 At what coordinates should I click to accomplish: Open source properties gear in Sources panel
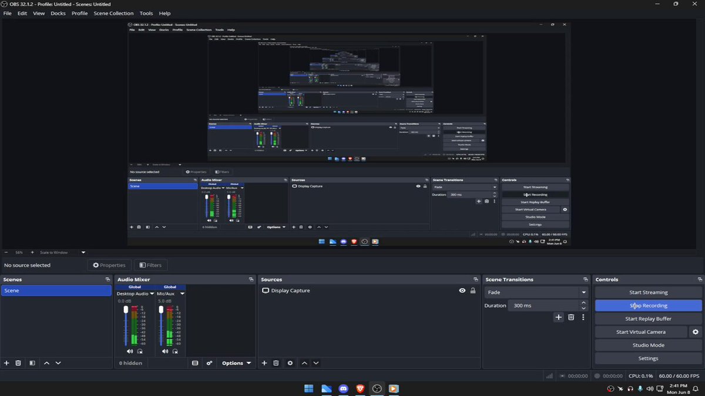click(x=290, y=363)
